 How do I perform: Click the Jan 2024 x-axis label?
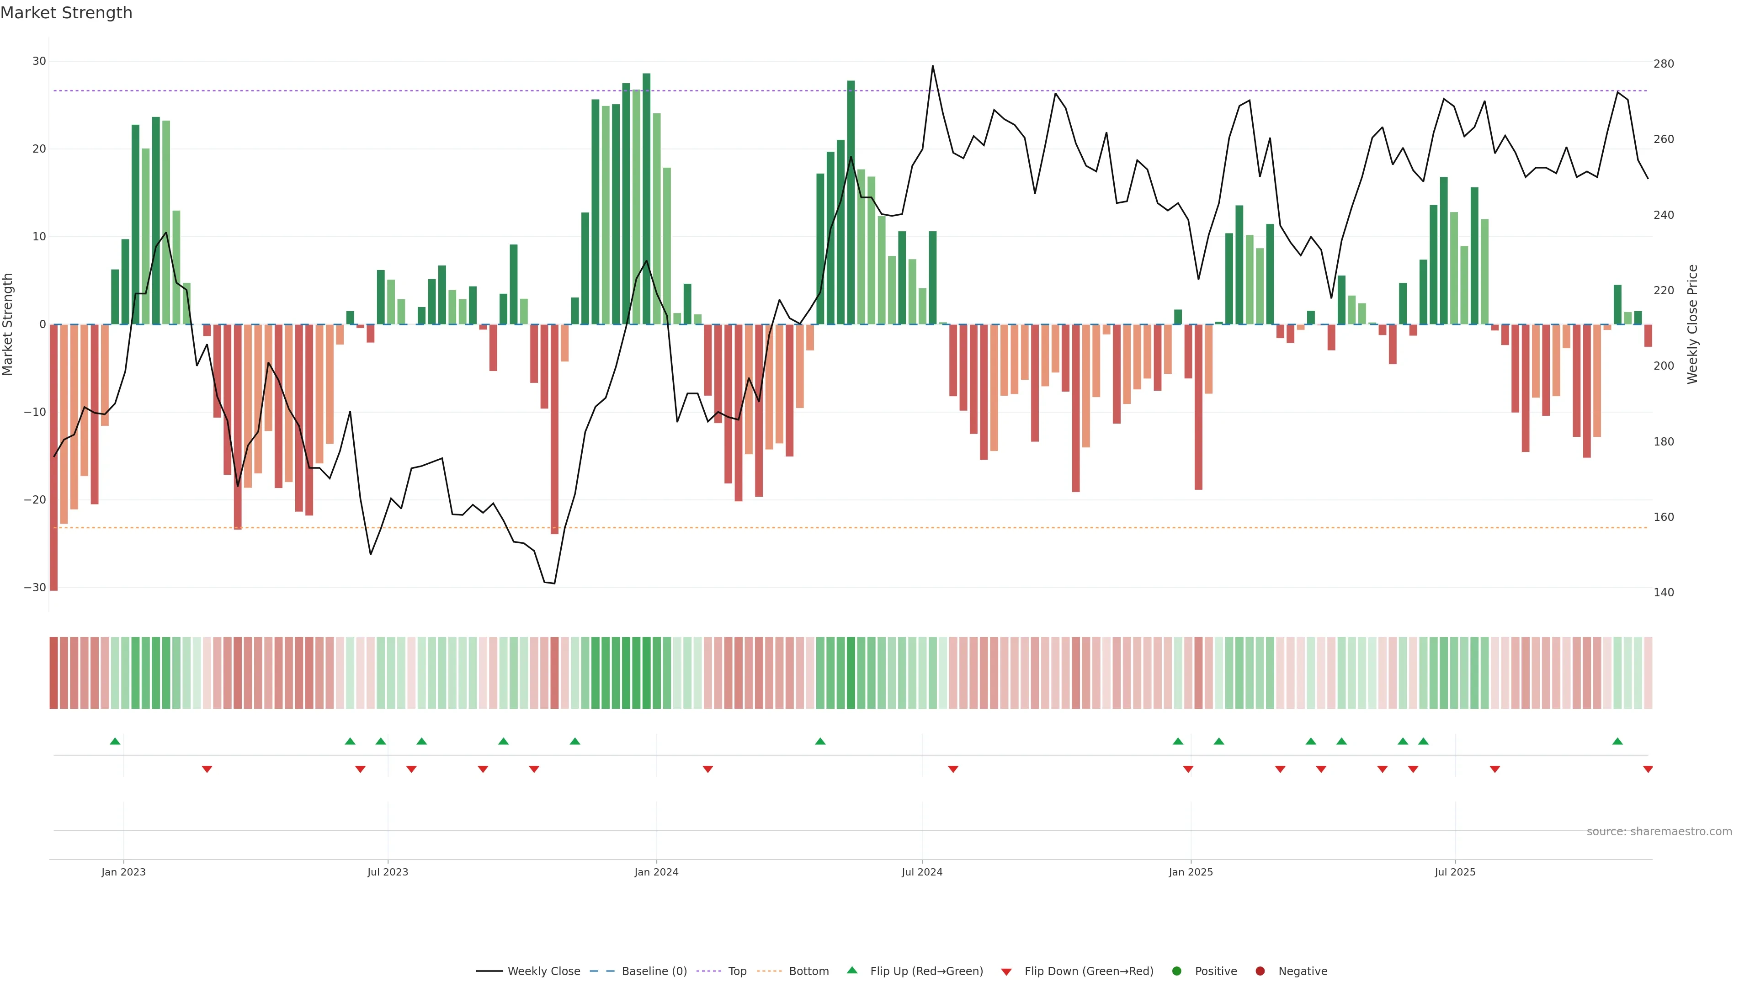click(656, 872)
